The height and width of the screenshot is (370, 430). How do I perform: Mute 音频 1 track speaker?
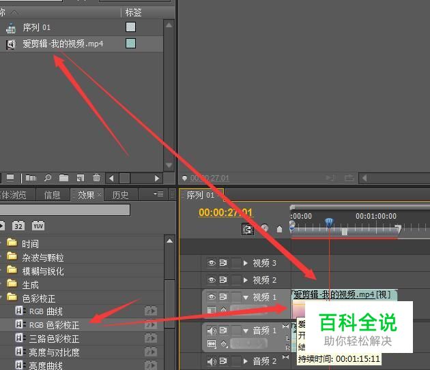pos(212,331)
